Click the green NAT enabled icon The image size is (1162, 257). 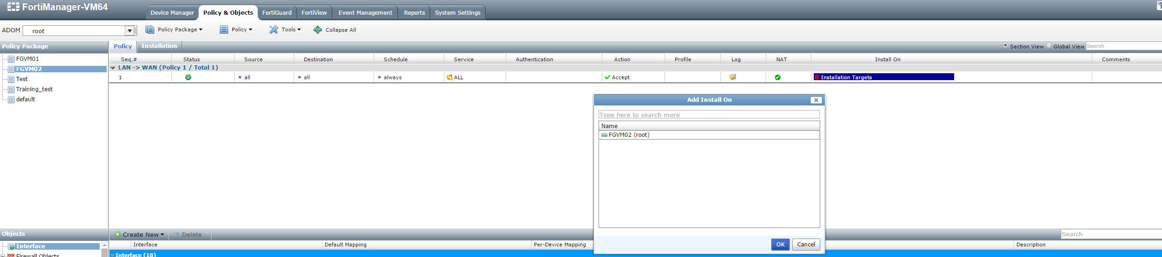tap(778, 77)
